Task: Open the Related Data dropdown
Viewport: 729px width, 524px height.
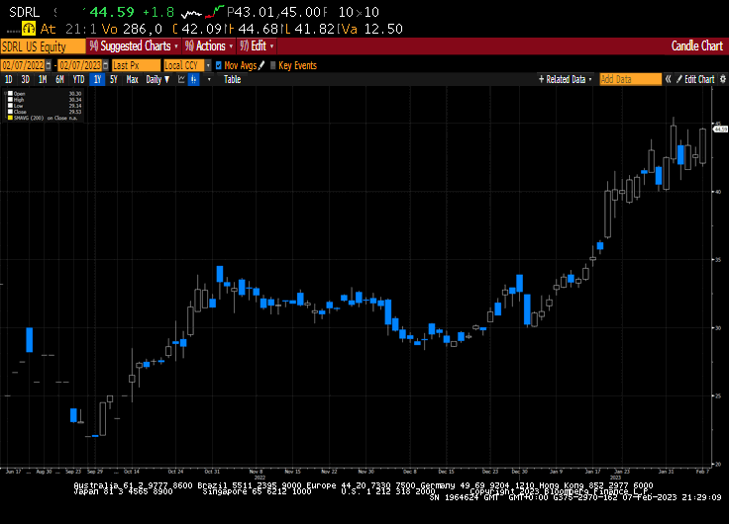Action: click(566, 79)
